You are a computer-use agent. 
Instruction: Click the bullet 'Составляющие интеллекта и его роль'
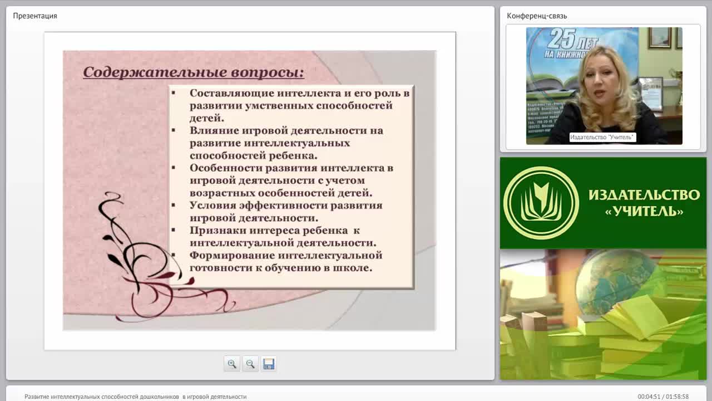[299, 105]
